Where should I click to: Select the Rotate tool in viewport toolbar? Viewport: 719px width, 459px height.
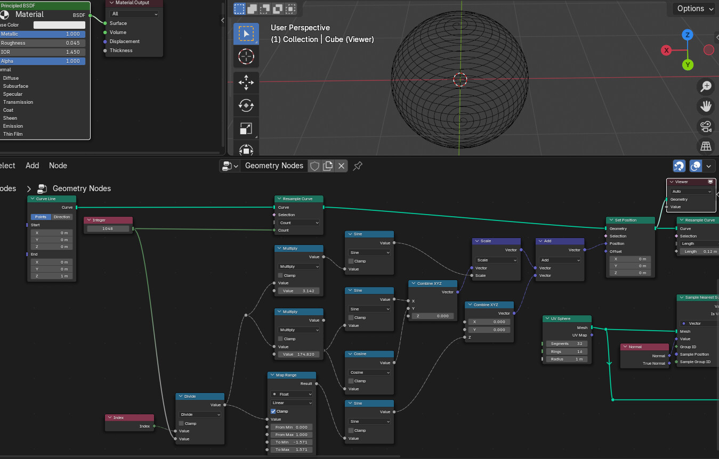point(246,105)
